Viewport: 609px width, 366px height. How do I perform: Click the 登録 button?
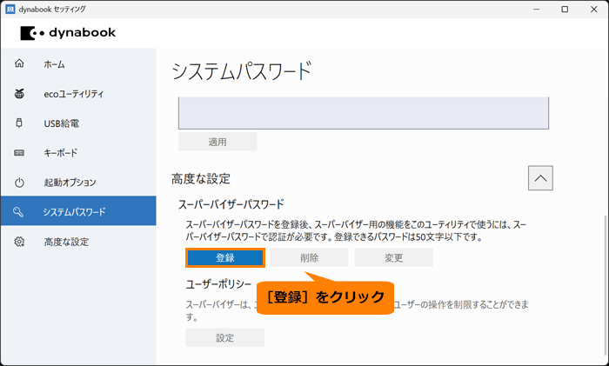tap(225, 257)
